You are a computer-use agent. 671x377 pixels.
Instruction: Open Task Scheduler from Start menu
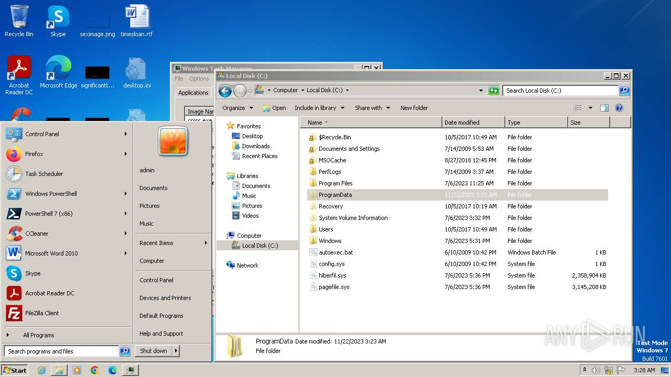pos(67,174)
